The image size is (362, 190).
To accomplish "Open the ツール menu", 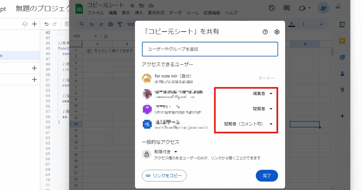I will point(193,13).
